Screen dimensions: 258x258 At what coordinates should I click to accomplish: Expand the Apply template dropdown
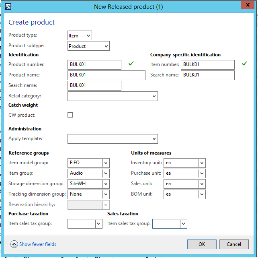click(154, 139)
